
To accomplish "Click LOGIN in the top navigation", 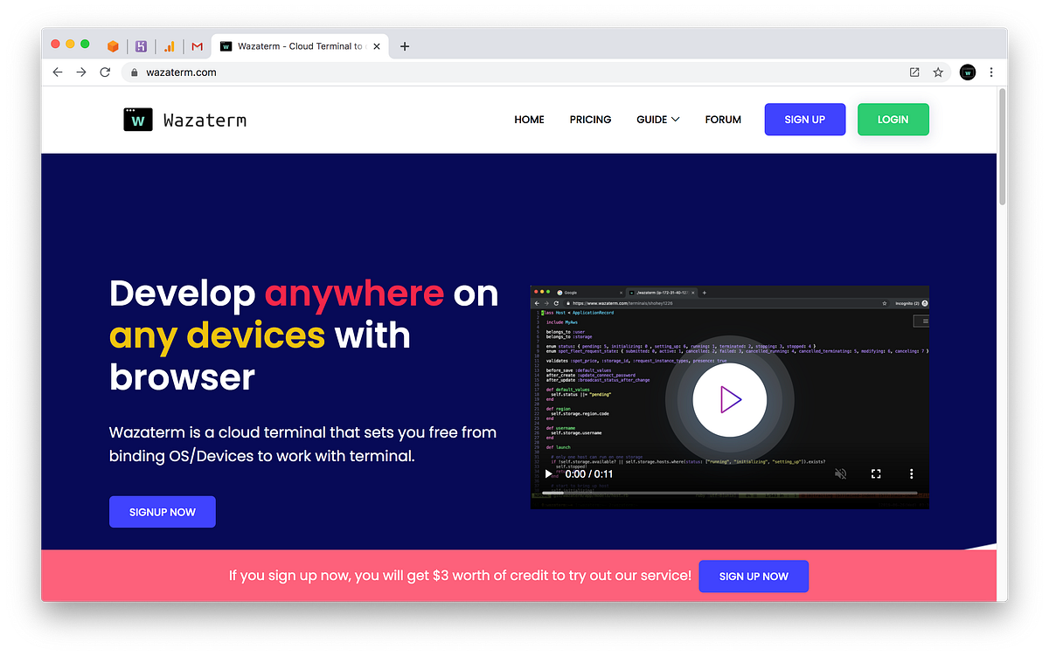I will point(893,119).
